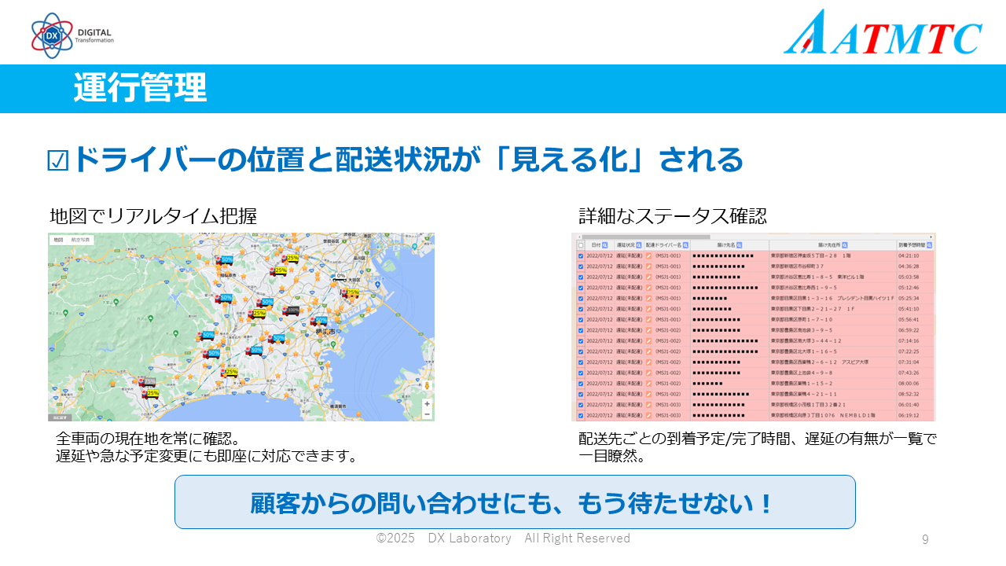Click the 100% dark truck on map

coord(291,311)
